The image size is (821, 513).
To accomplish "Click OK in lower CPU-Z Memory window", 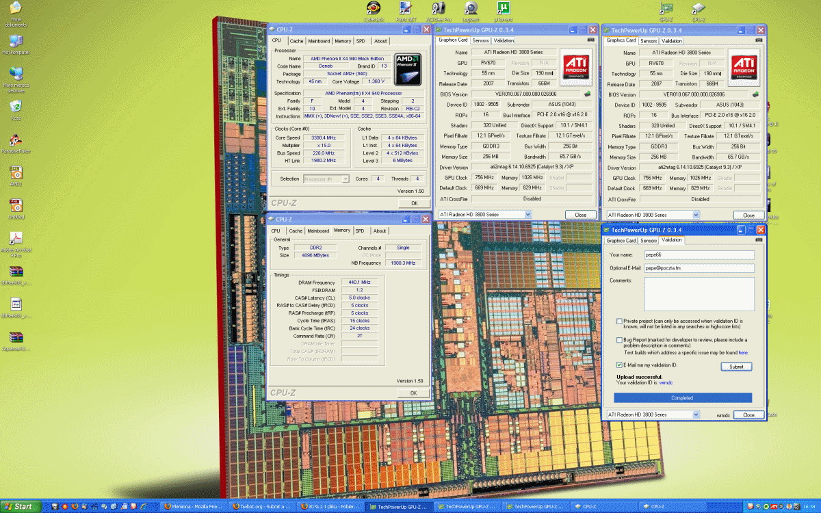I will [x=413, y=393].
